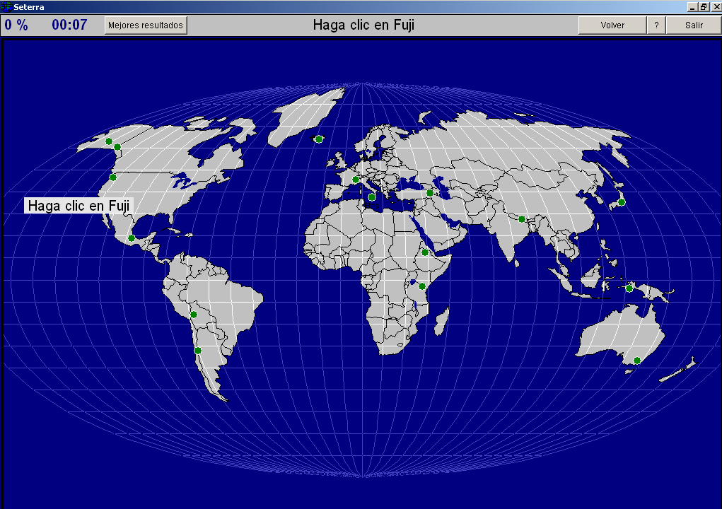Click the Volver button
Viewport: 722px width, 509px height.
(612, 25)
